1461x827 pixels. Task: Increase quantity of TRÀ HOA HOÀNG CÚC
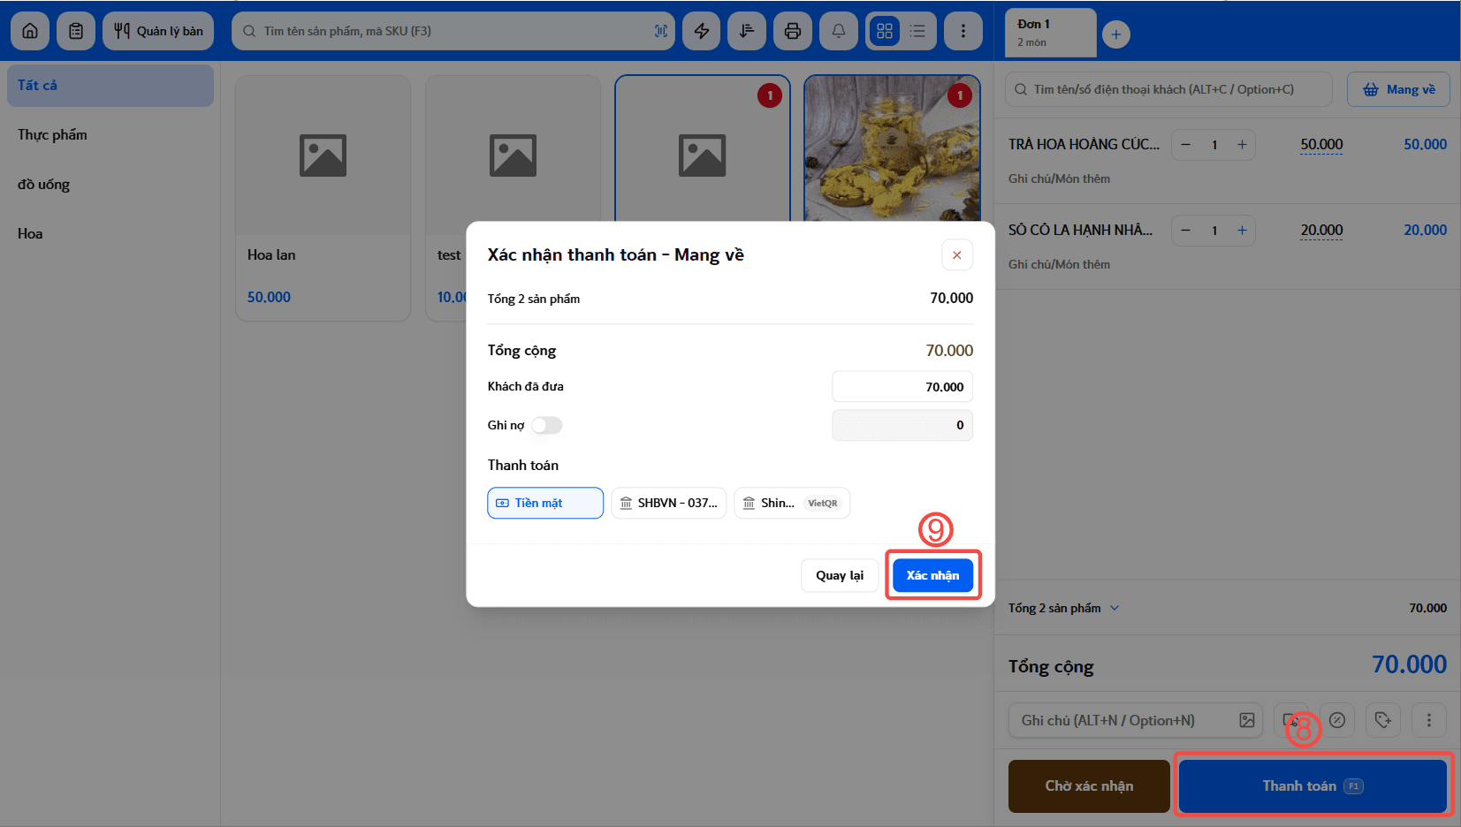pyautogui.click(x=1242, y=145)
